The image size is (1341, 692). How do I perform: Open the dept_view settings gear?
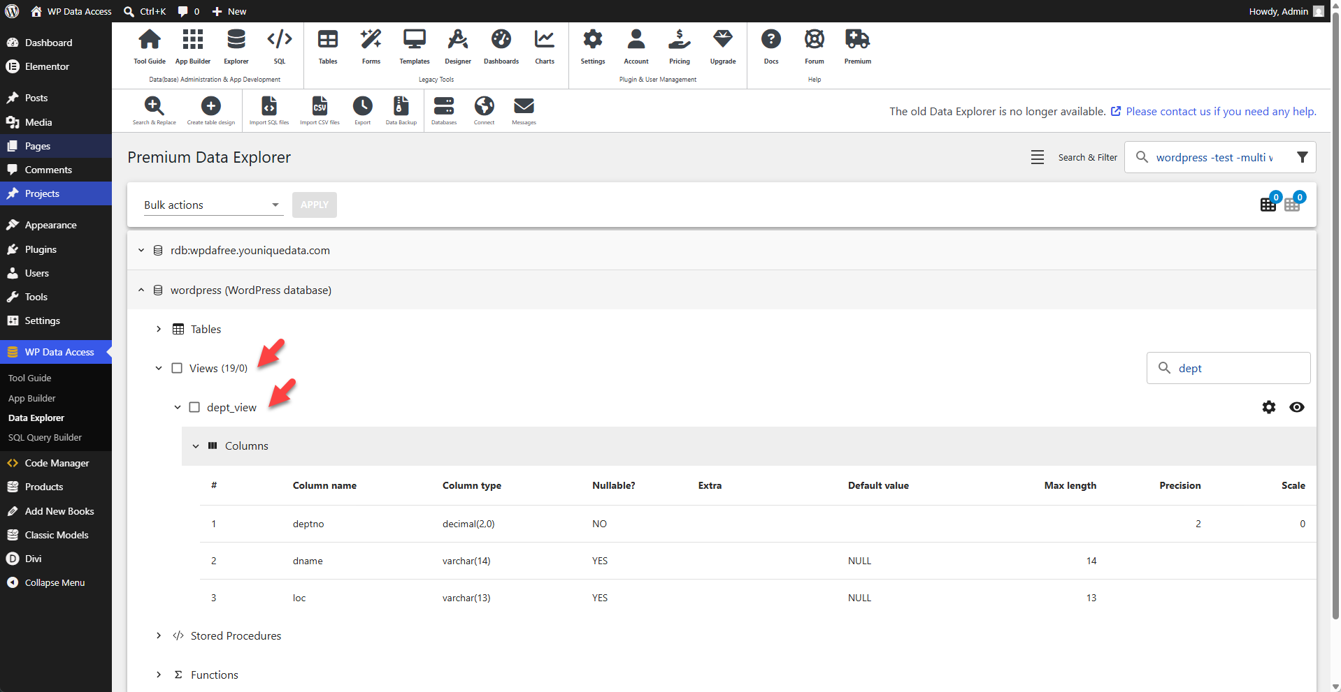(x=1269, y=407)
